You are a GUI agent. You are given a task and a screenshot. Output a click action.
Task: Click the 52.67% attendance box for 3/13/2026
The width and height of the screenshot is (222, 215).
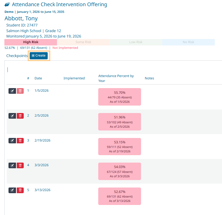coord(120,196)
